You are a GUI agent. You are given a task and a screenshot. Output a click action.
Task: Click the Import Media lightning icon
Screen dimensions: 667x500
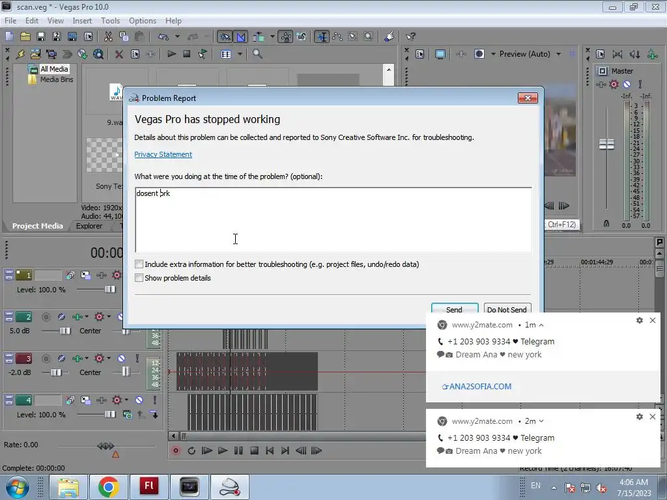[20, 54]
